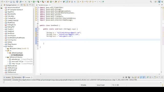This screenshot has width=164, height=92.
Task: Click the Next Annotation icon
Action: click(78, 2)
